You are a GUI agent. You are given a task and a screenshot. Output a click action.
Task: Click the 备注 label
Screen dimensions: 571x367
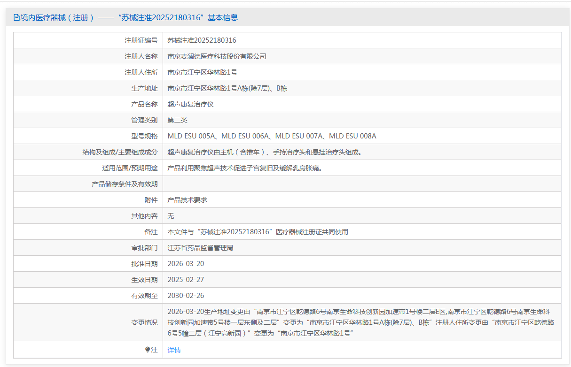pos(151,232)
